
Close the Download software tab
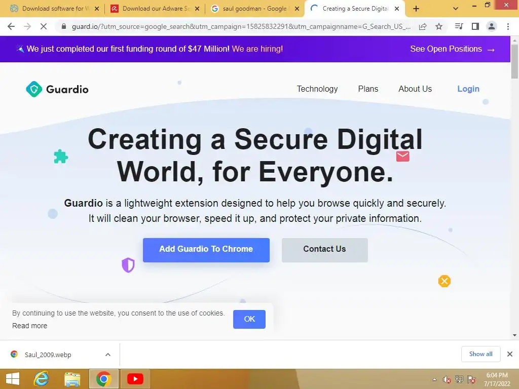[x=97, y=9]
